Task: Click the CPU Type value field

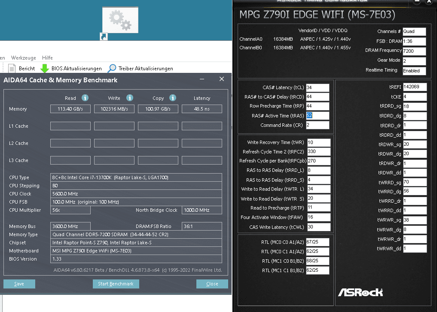Action: point(136,177)
